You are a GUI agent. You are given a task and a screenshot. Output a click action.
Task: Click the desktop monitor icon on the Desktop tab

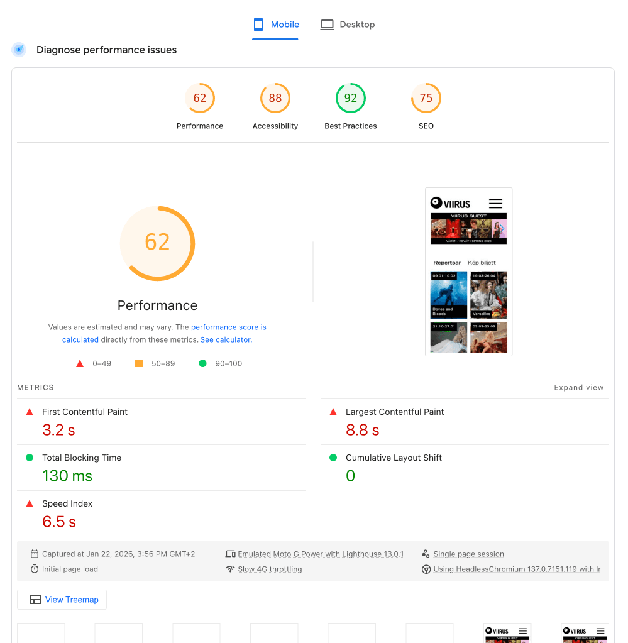(x=327, y=24)
